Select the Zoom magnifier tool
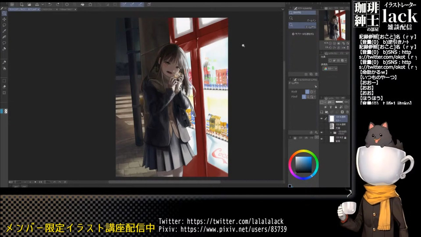421x237 pixels. click(4, 14)
